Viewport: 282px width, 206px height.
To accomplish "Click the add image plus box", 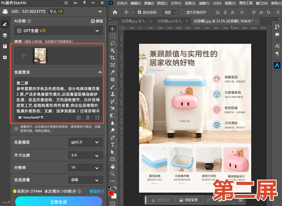I will point(23,56).
